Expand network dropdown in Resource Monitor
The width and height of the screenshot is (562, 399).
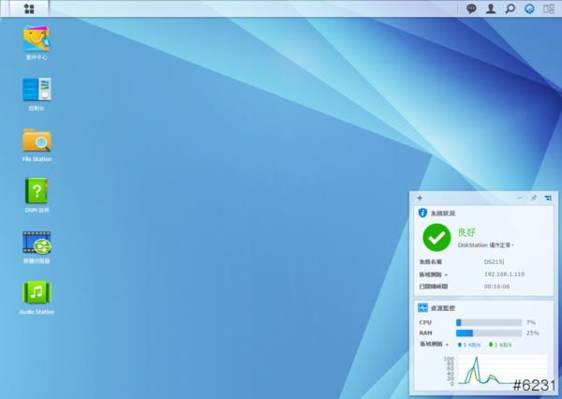(x=447, y=345)
